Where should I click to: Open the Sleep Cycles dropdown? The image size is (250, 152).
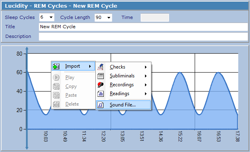51,17
